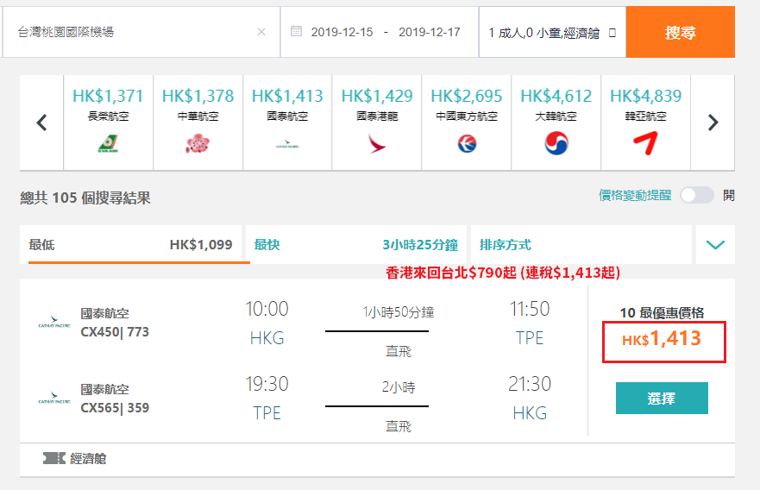Clear the 台灣桃園國際機場 destination field
The height and width of the screenshot is (490, 760).
tap(261, 32)
